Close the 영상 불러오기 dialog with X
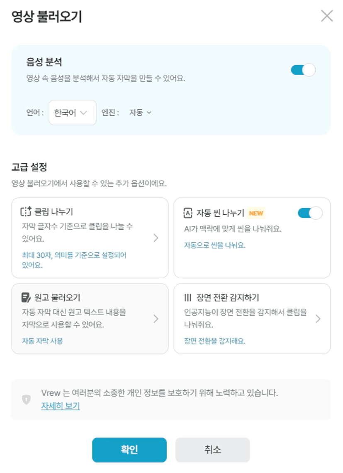343x473 pixels. pos(327,16)
